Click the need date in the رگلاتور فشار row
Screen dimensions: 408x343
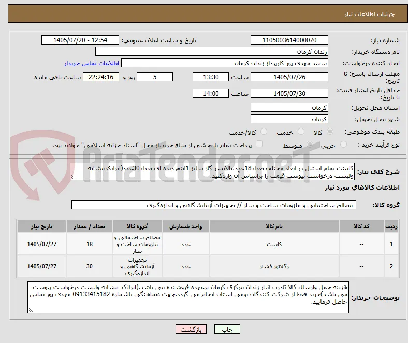(41, 266)
